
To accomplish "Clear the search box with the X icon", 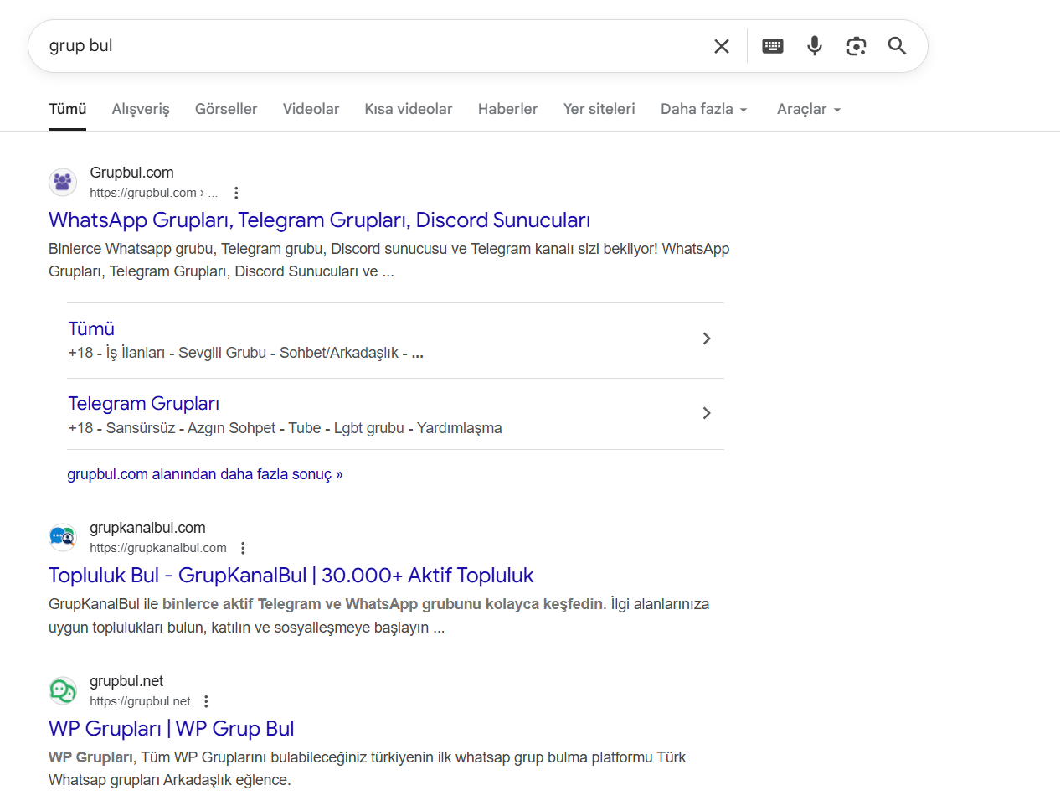I will click(x=722, y=46).
